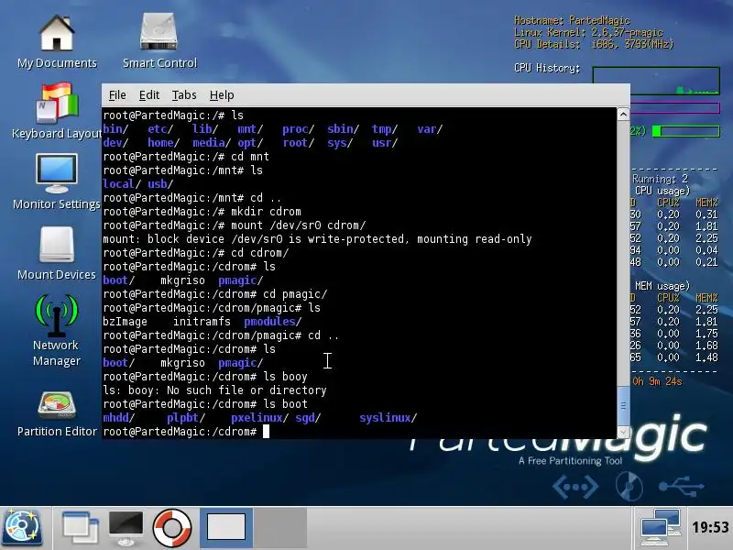Click the Hostname: PartedMagic text

pos(572,20)
